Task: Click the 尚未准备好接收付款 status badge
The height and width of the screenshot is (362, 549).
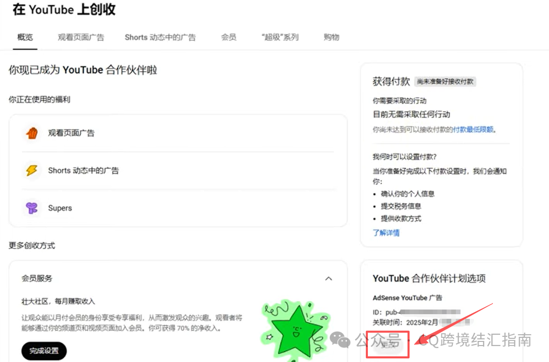Action: [x=445, y=82]
